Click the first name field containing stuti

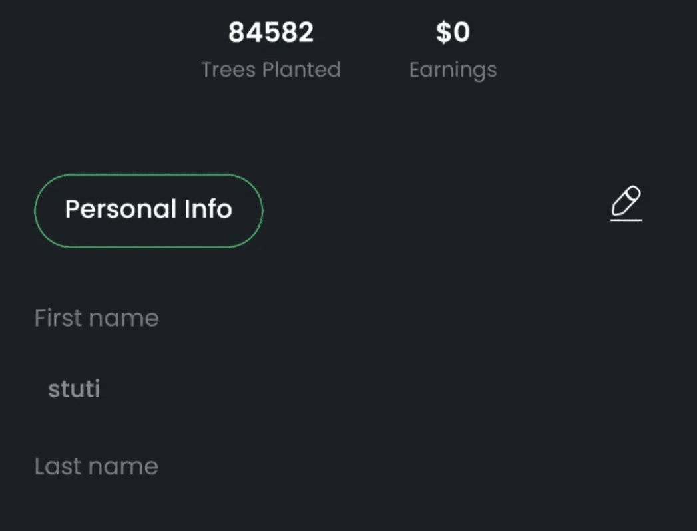coord(74,389)
